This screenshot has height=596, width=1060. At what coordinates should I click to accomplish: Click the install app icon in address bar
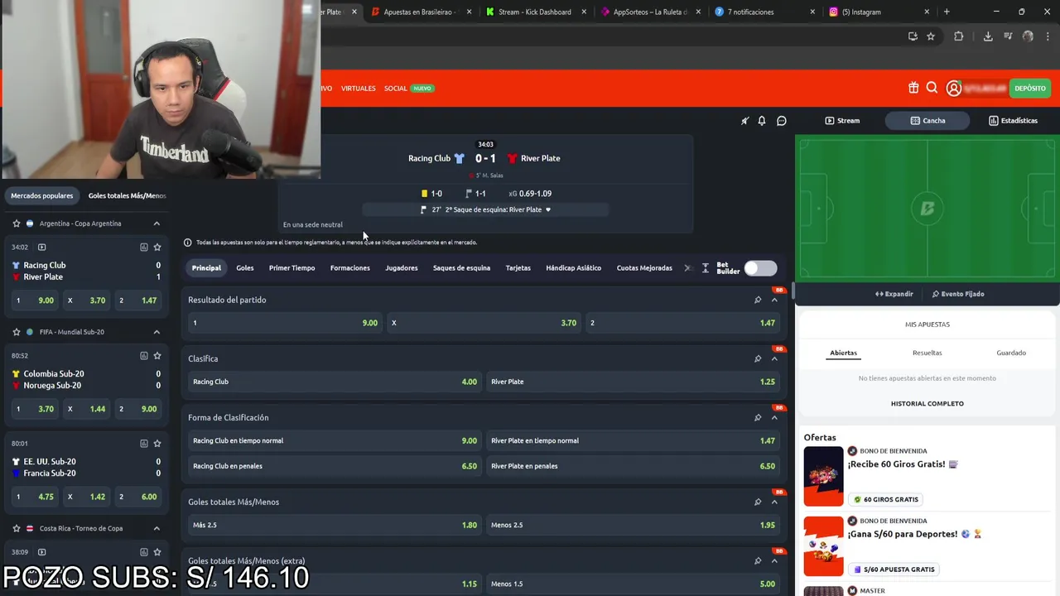[913, 36]
